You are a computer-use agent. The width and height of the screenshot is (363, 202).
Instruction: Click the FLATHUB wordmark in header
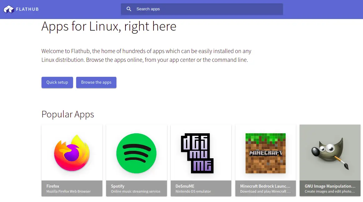tap(27, 9)
